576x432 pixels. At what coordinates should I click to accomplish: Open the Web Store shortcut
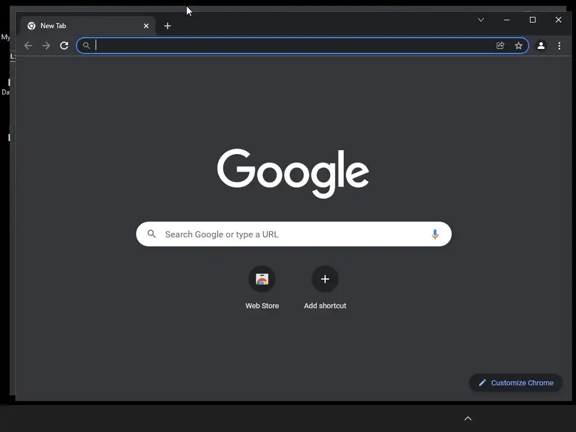(x=262, y=279)
